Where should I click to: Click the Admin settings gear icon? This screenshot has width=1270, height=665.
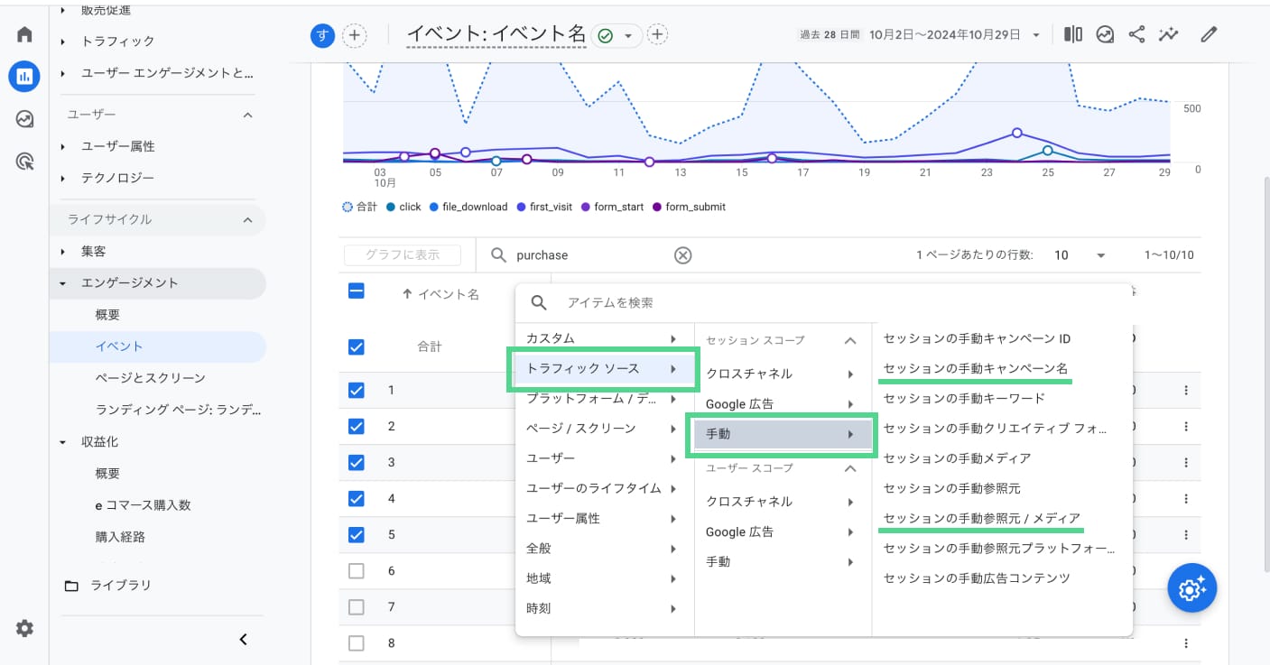pyautogui.click(x=24, y=629)
